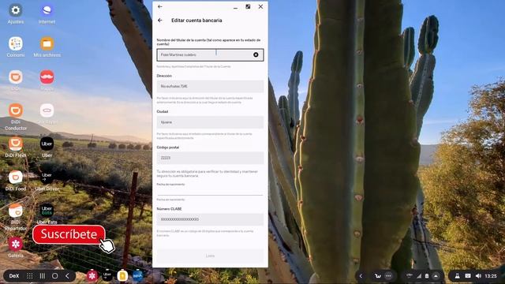Open the Mis archivos desktop icon
The height and width of the screenshot is (284, 505).
point(47,44)
